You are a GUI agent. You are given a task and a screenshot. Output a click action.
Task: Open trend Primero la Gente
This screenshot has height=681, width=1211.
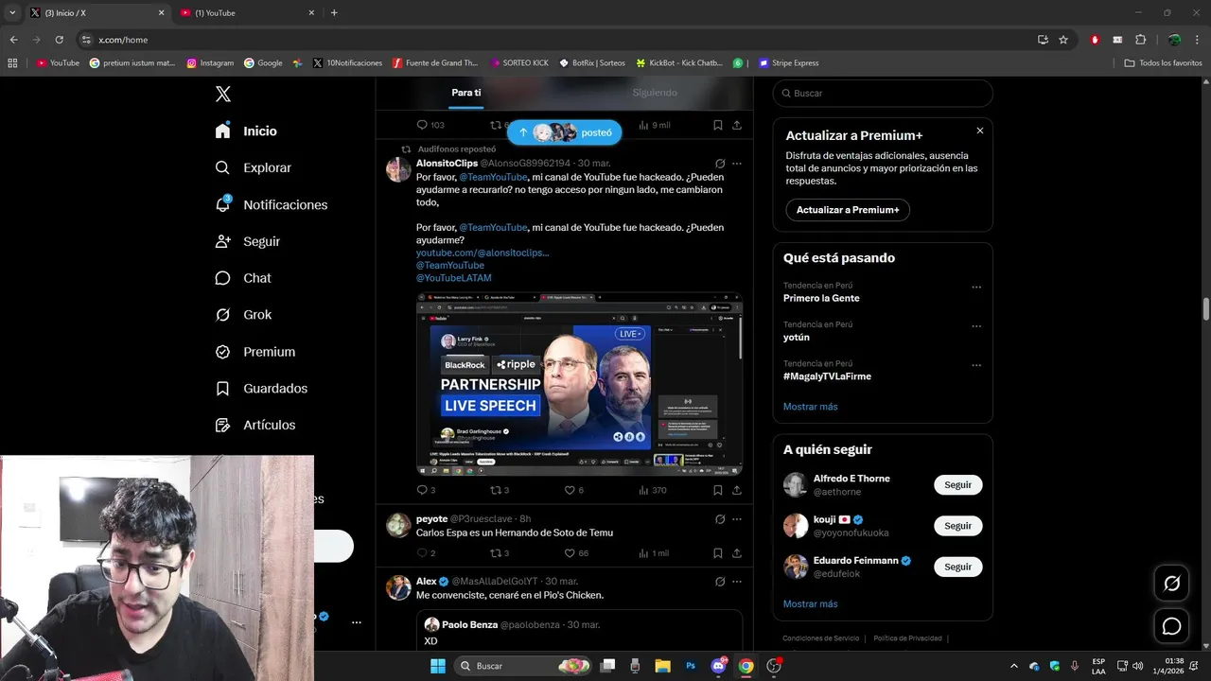pos(821,298)
